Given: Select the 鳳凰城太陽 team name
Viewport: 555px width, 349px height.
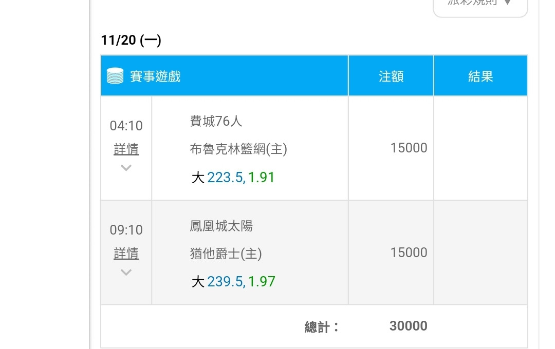Looking at the screenshot, I should pos(221,226).
